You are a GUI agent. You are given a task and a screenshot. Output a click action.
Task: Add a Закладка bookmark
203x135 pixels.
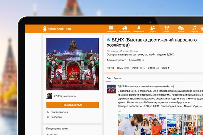click(56, 117)
